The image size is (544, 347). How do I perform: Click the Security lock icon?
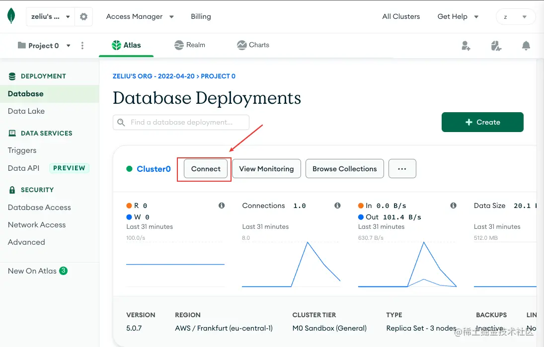click(x=12, y=190)
